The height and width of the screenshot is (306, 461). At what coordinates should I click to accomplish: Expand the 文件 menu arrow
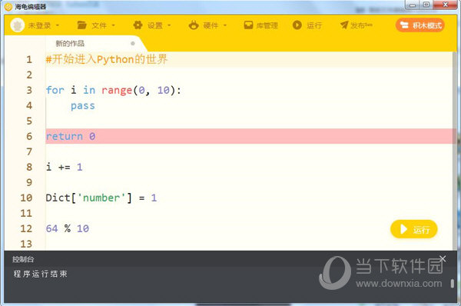[113, 25]
